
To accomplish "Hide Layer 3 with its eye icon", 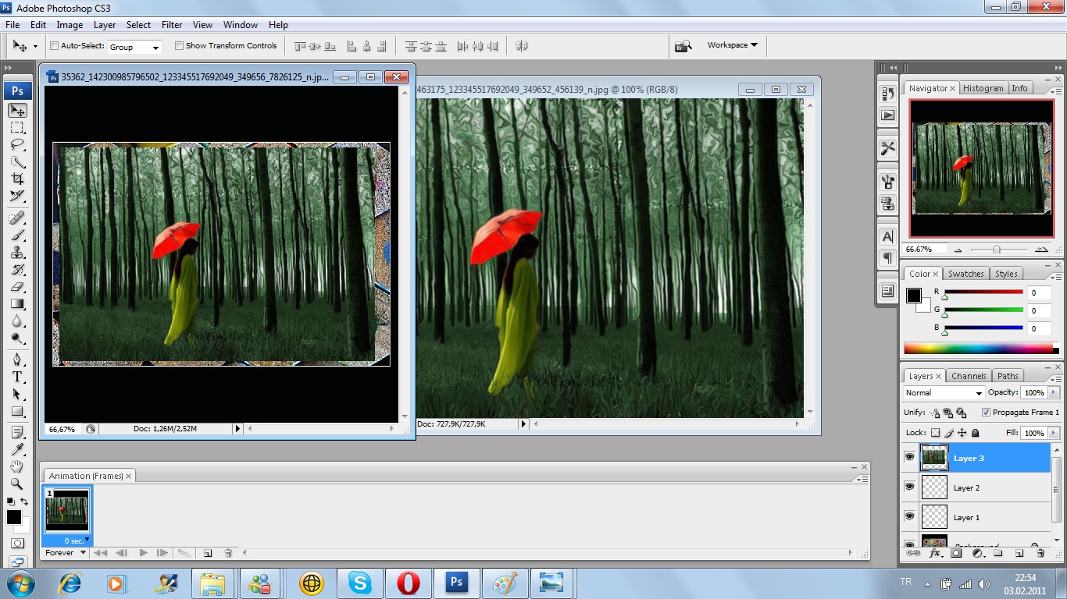I will pyautogui.click(x=909, y=458).
